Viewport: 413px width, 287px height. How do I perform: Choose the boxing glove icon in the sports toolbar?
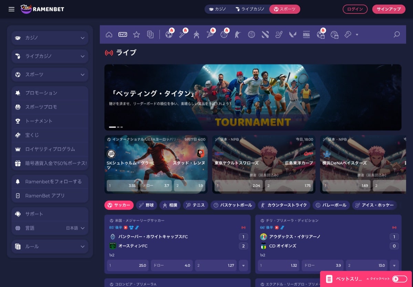pyautogui.click(x=348, y=34)
